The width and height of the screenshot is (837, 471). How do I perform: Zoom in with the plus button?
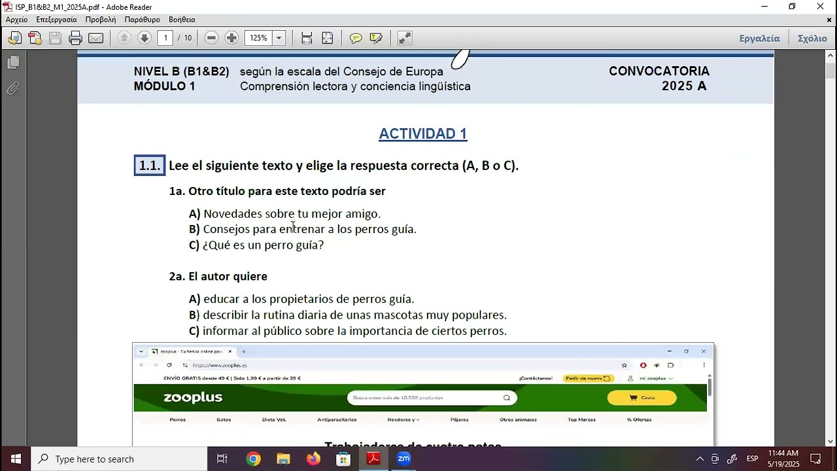click(231, 38)
